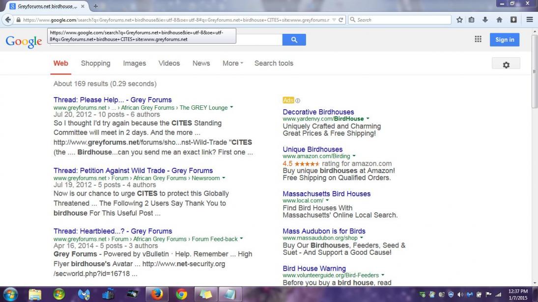Open Google search settings gear

pos(506,65)
